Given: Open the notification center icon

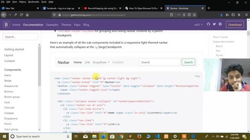Looking at the screenshot, I should [244, 136].
